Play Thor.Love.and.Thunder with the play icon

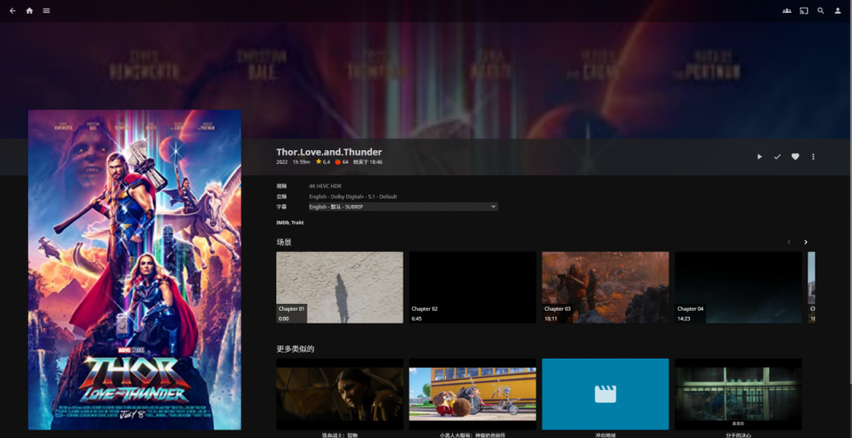(x=760, y=157)
